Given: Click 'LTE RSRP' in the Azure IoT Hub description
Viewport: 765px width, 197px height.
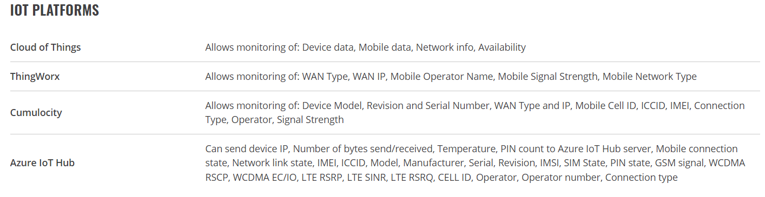Looking at the screenshot, I should 322,177.
